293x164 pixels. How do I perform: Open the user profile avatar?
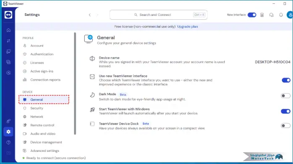click(290, 15)
